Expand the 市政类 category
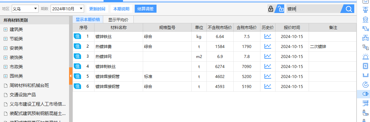The image size is (370, 122). tap(5, 67)
